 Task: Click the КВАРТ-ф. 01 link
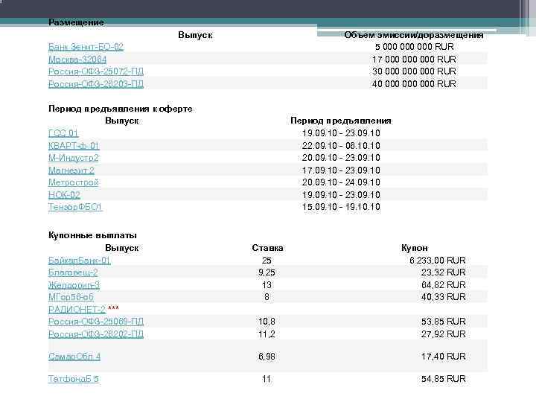coord(74,146)
